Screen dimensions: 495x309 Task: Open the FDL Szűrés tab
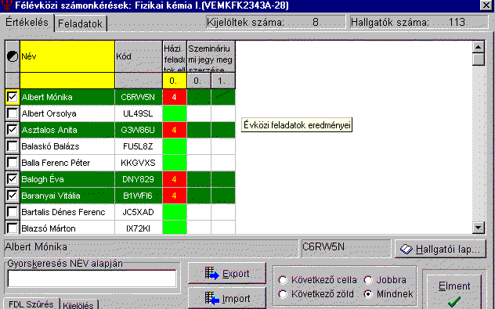(x=31, y=304)
